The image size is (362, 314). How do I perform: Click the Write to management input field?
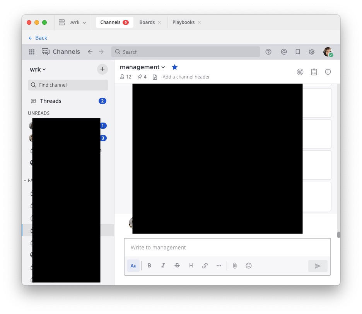[x=227, y=247]
